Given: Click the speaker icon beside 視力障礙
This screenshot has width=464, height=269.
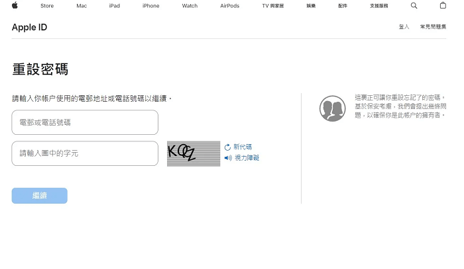Looking at the screenshot, I should pos(228,158).
